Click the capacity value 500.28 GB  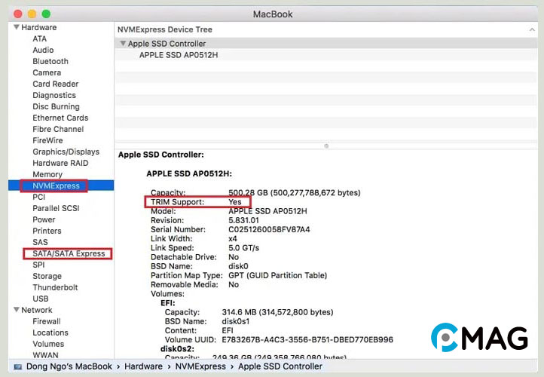[248, 193]
